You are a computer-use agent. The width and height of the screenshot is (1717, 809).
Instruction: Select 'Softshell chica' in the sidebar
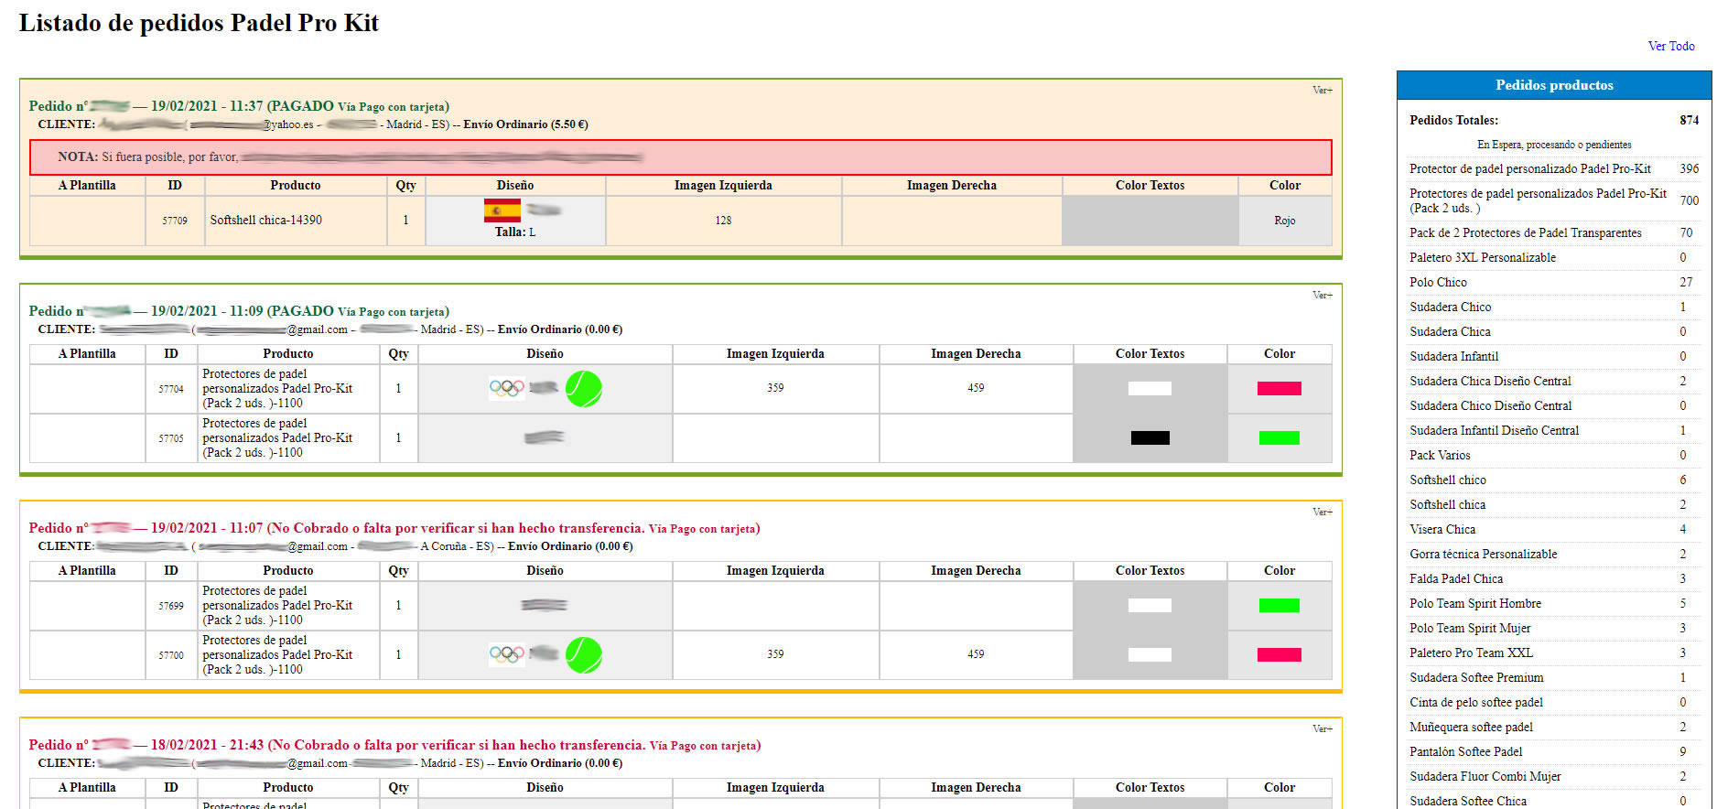(x=1554, y=504)
